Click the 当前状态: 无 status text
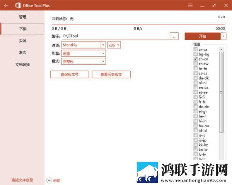The image size is (232, 185). [x=63, y=19]
